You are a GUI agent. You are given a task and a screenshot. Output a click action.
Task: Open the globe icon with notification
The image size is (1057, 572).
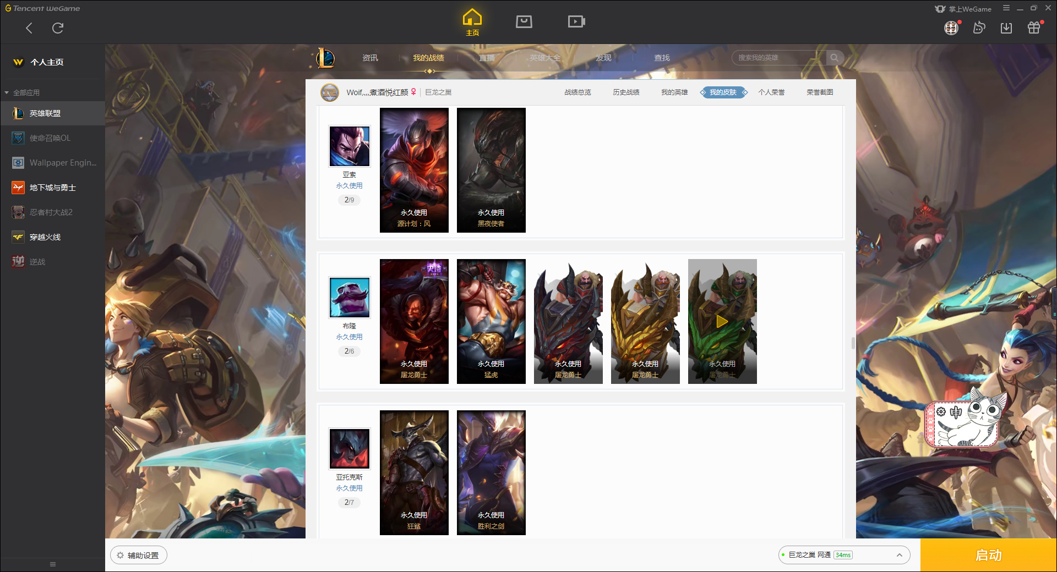pyautogui.click(x=952, y=28)
